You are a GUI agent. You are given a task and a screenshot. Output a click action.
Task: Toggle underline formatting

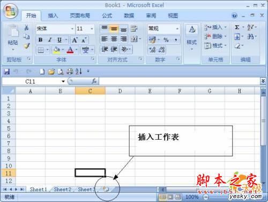pos(59,40)
